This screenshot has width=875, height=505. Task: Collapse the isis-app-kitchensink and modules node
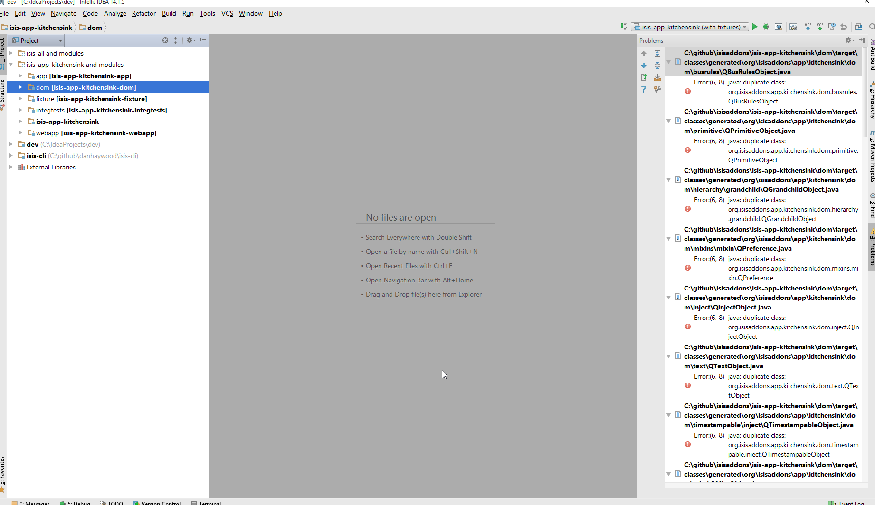(x=11, y=65)
